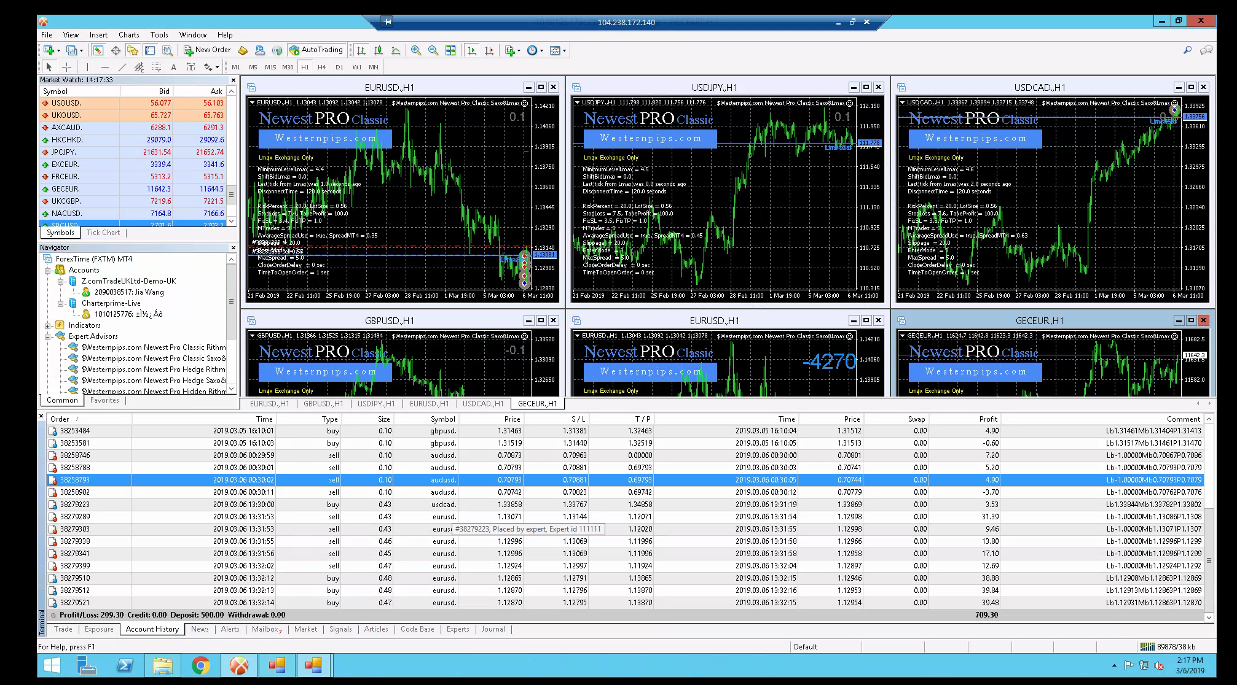Viewport: 1237px width, 685px height.
Task: Click Navigator scrollbar up arrow
Action: [232, 259]
